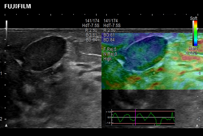This screenshot has width=203, height=136.
Task: Click the 'High' setting text
Action: 107,59
